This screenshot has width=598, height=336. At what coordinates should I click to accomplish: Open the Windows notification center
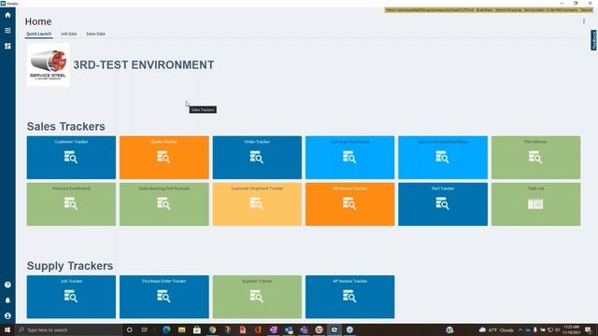coord(588,329)
